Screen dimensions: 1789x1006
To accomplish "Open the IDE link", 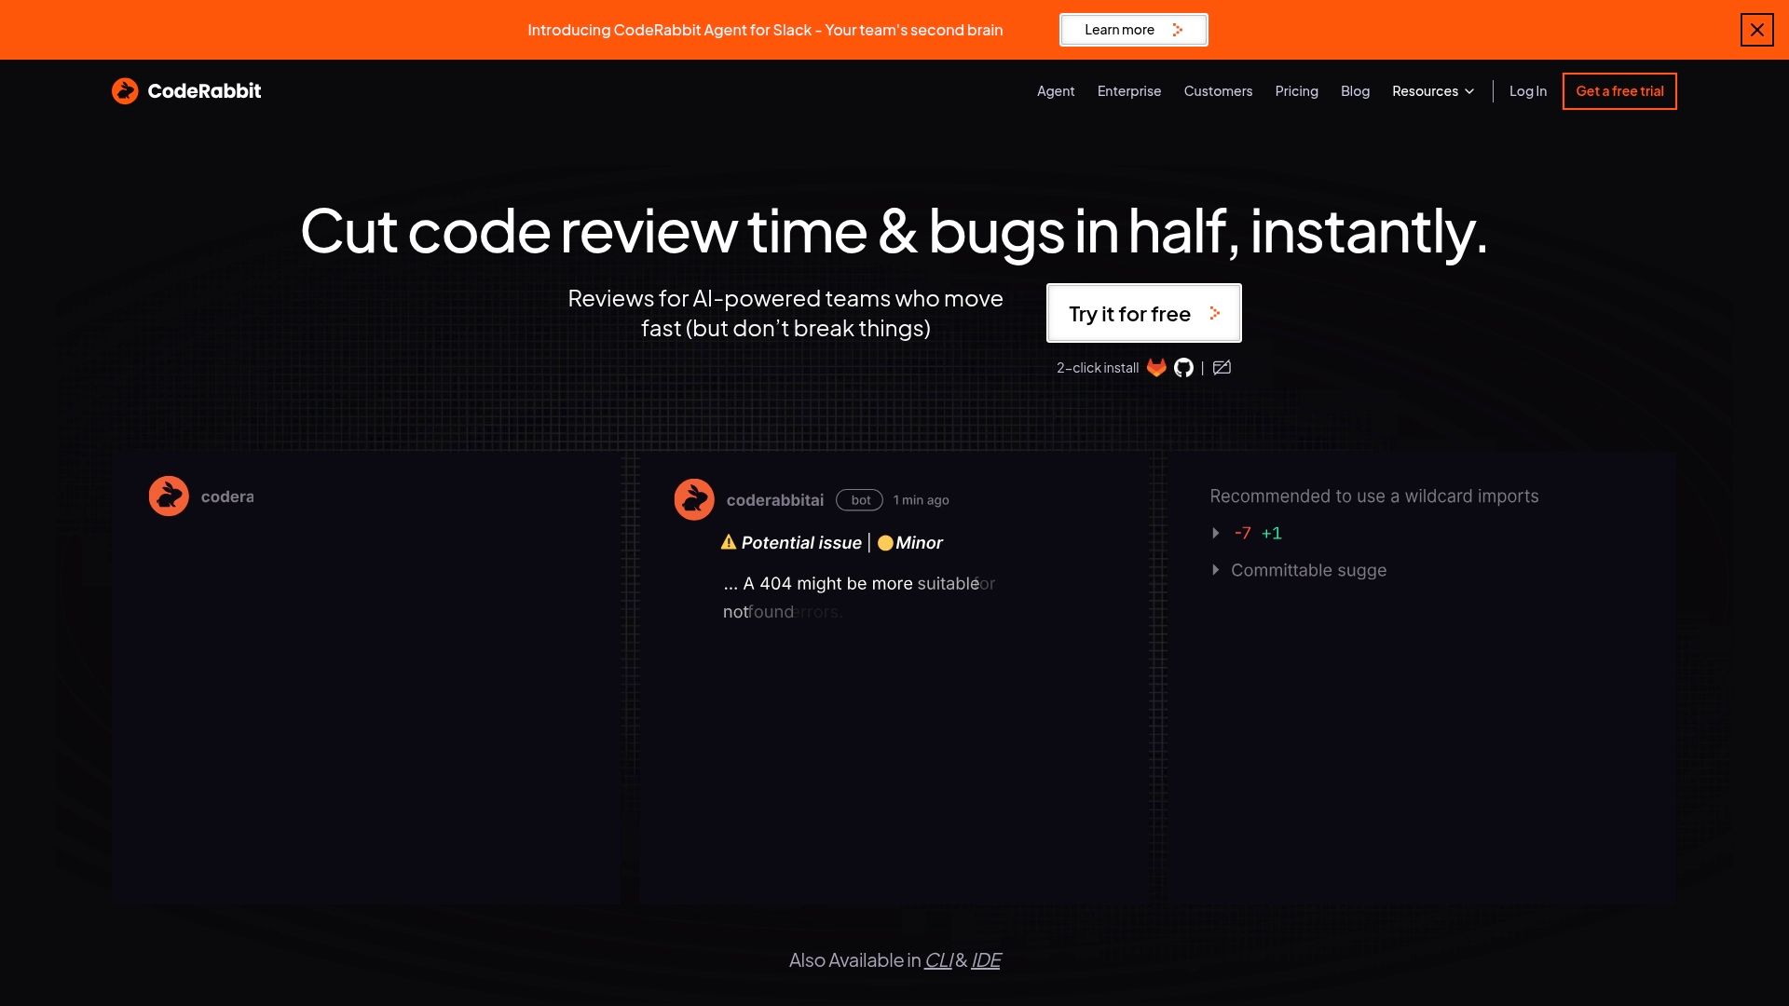I will 986,960.
